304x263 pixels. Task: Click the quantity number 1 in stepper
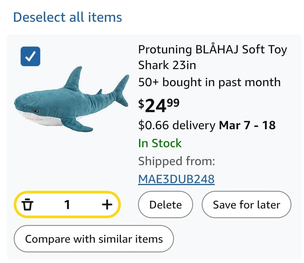point(67,204)
